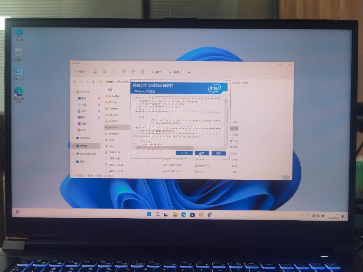
Task: Open the three-dots more options menu
Action: pyautogui.click(x=189, y=72)
